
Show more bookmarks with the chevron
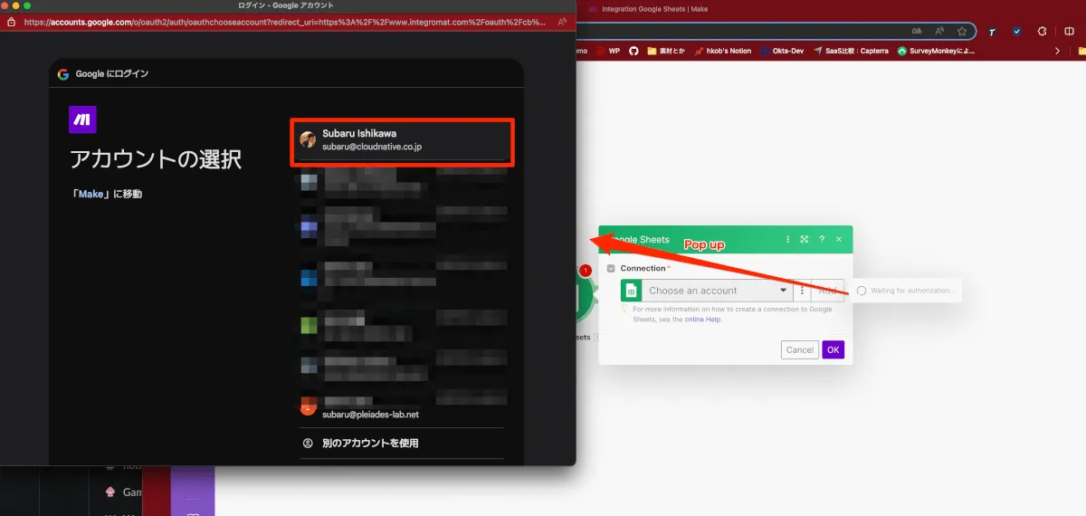click(x=1057, y=51)
